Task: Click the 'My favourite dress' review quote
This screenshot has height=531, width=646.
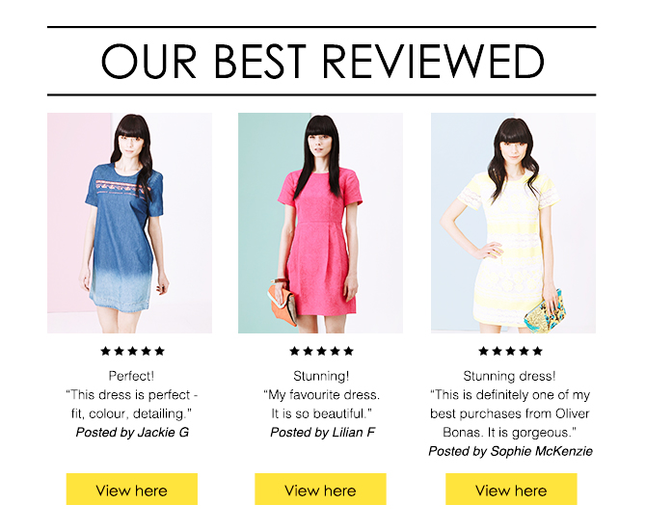Action: pos(321,404)
